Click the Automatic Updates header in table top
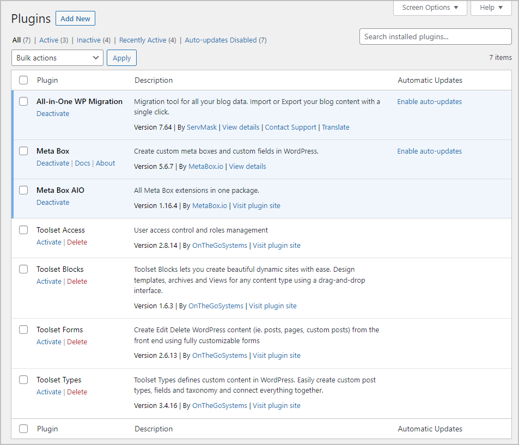Screen dimensions: 519x445 (430, 80)
